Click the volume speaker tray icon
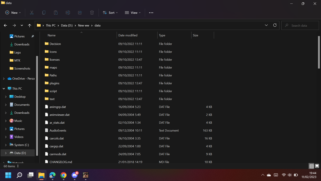321x181 pixels. [x=290, y=175]
